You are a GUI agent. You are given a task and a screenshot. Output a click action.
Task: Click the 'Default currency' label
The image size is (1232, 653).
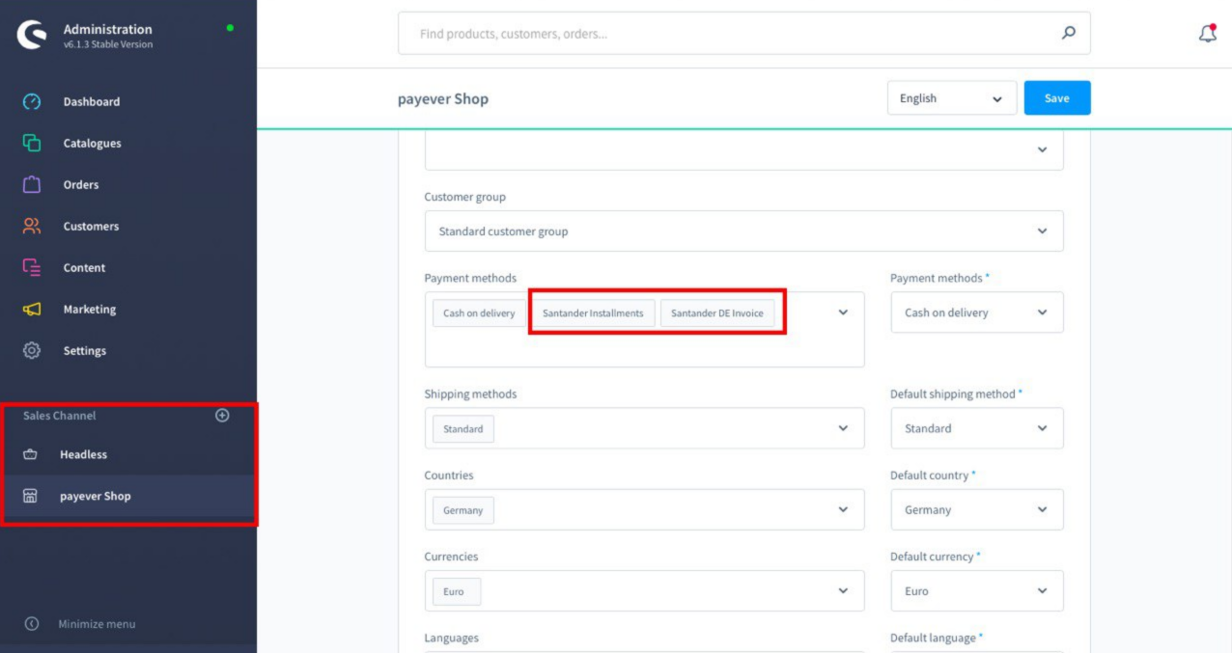point(932,557)
